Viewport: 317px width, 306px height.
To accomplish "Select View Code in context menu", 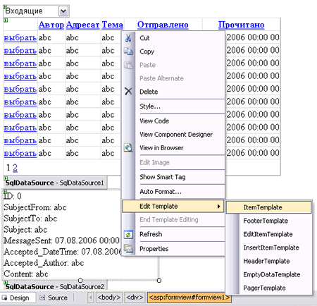I will pos(173,121).
